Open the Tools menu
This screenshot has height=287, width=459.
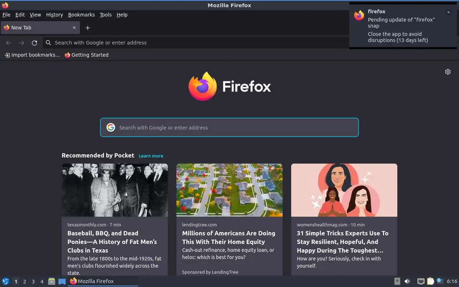click(106, 15)
